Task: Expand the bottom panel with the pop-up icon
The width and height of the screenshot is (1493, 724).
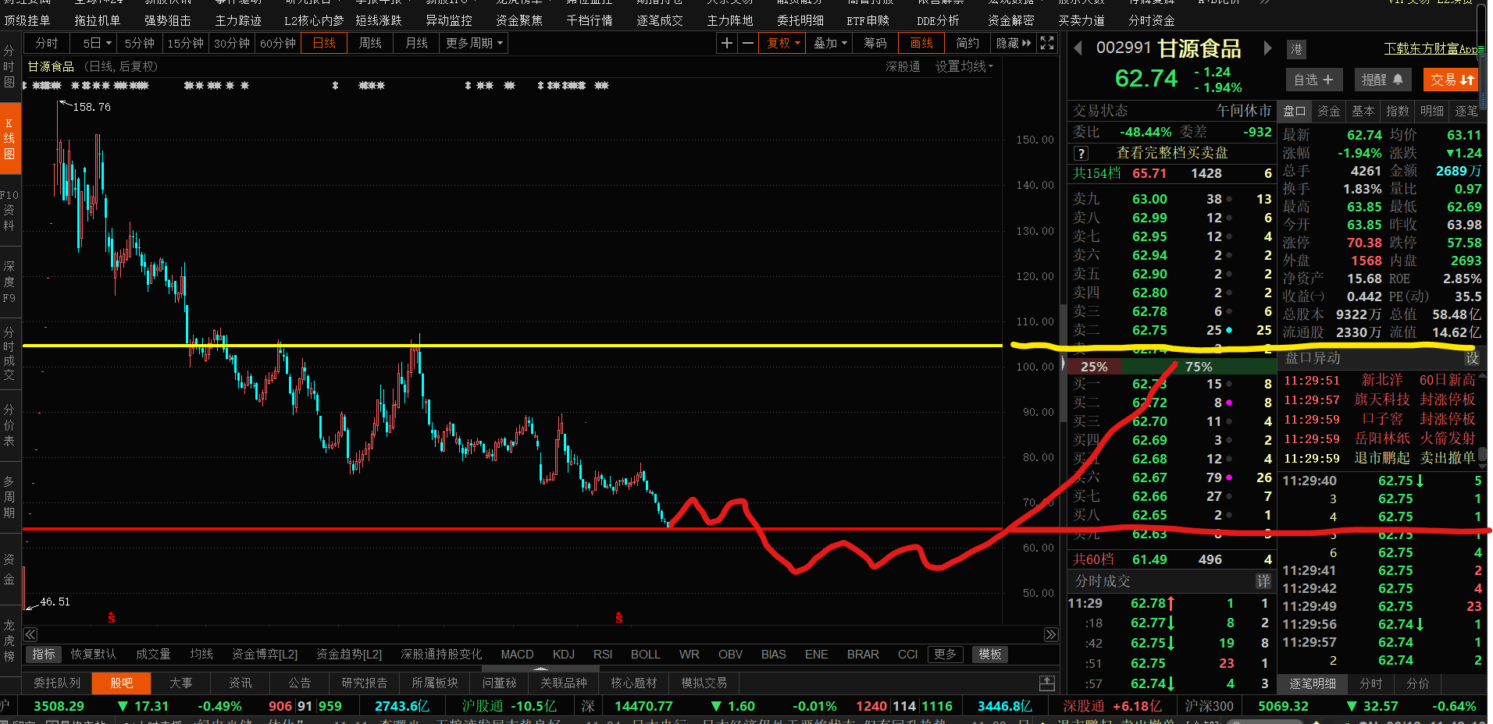Action: point(1047,683)
